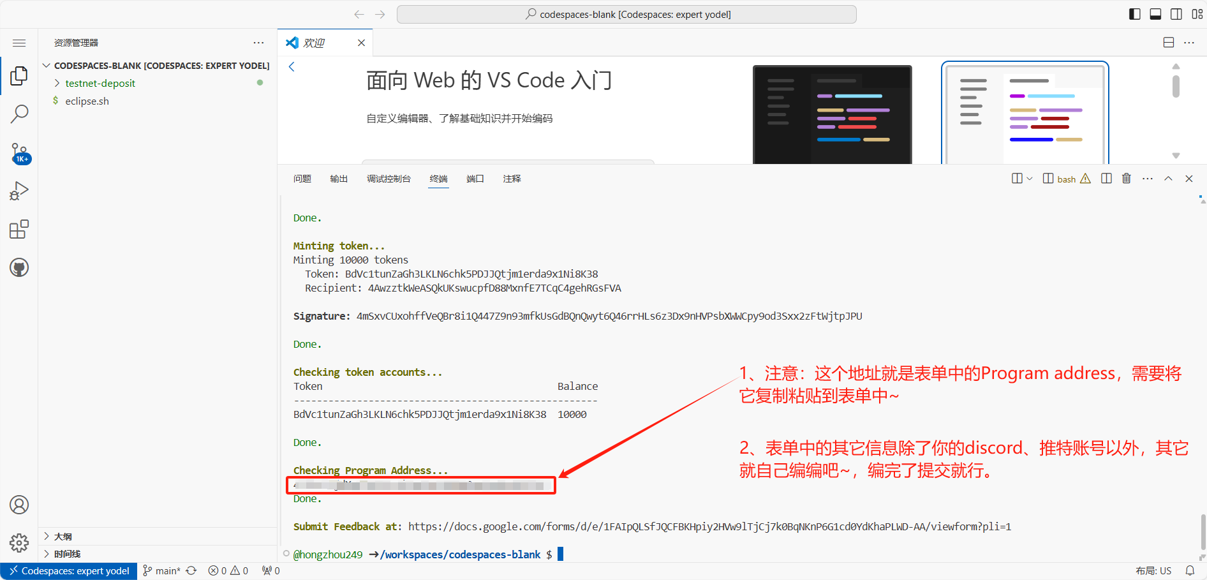Open the Google Forms feedback link

coord(709,526)
